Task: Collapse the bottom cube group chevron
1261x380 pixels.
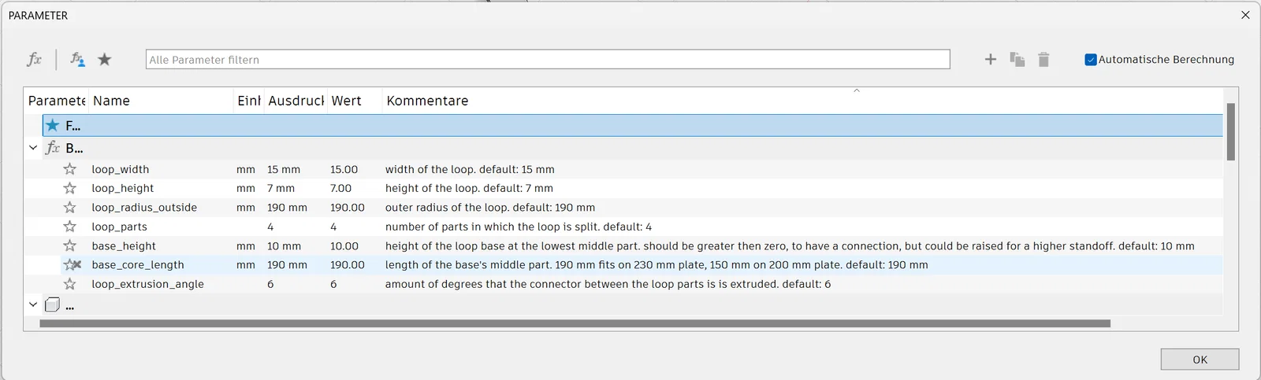Action: pos(33,304)
